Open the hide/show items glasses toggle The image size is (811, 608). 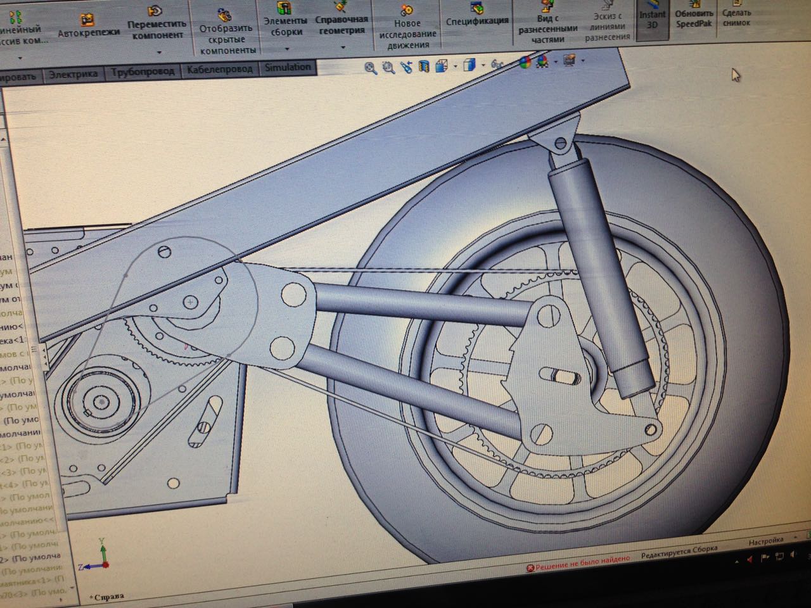[497, 64]
